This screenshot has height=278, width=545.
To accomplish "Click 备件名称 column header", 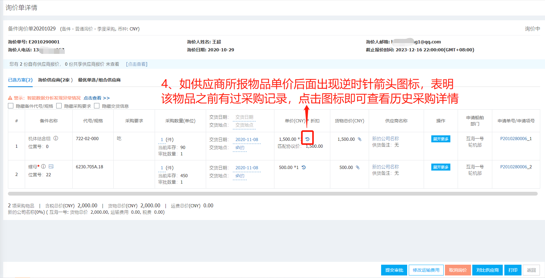I will click(x=49, y=121).
